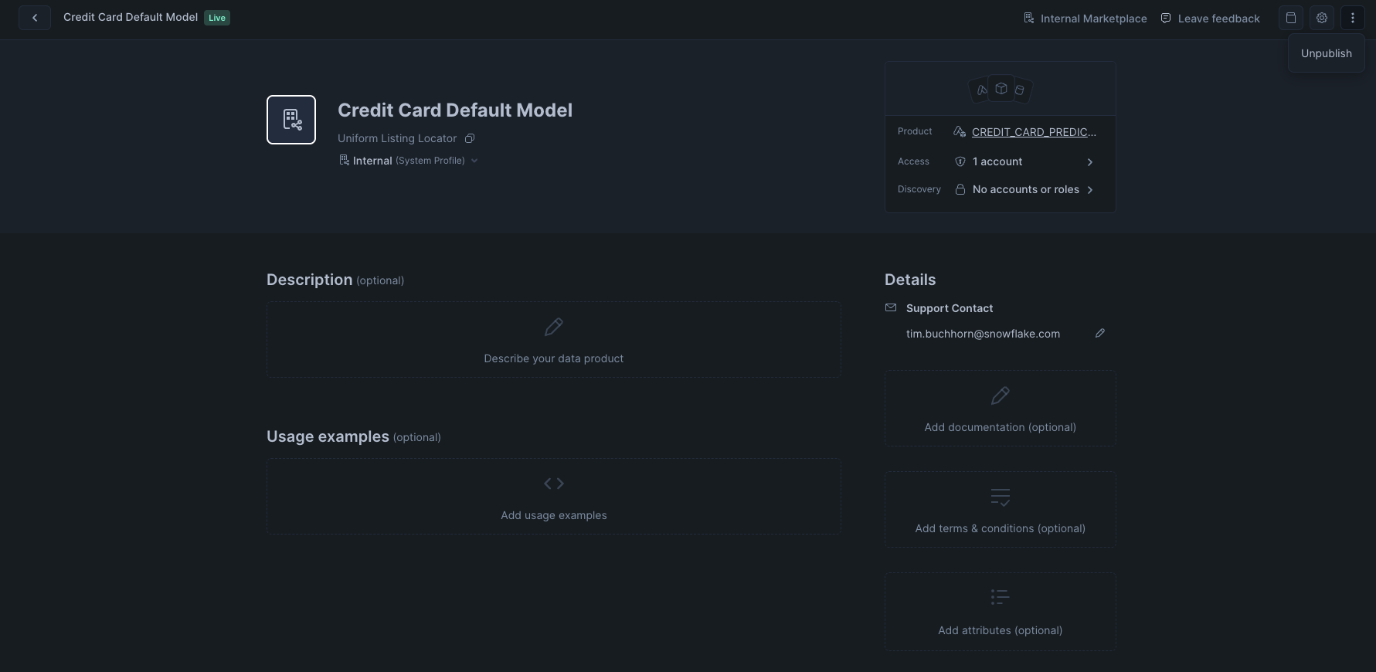This screenshot has width=1376, height=672.
Task: Click Add terms & conditions (optional)
Action: (x=1000, y=510)
